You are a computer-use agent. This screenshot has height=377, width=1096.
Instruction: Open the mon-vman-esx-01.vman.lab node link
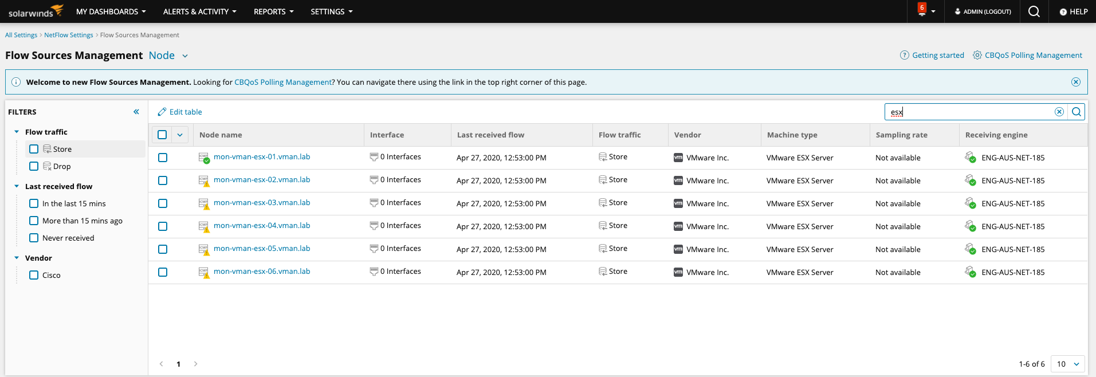[x=262, y=157]
